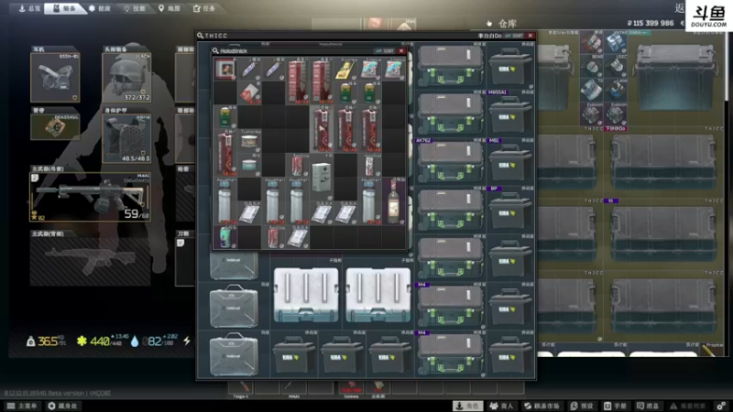Open weapon case tagged AK762
This screenshot has width=733, height=412.
[450, 162]
